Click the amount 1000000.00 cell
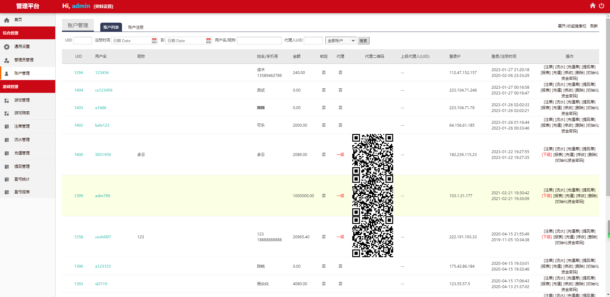The height and width of the screenshot is (297, 610). pos(303,196)
